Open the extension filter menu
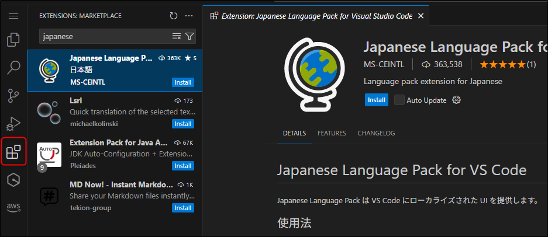 (x=189, y=36)
